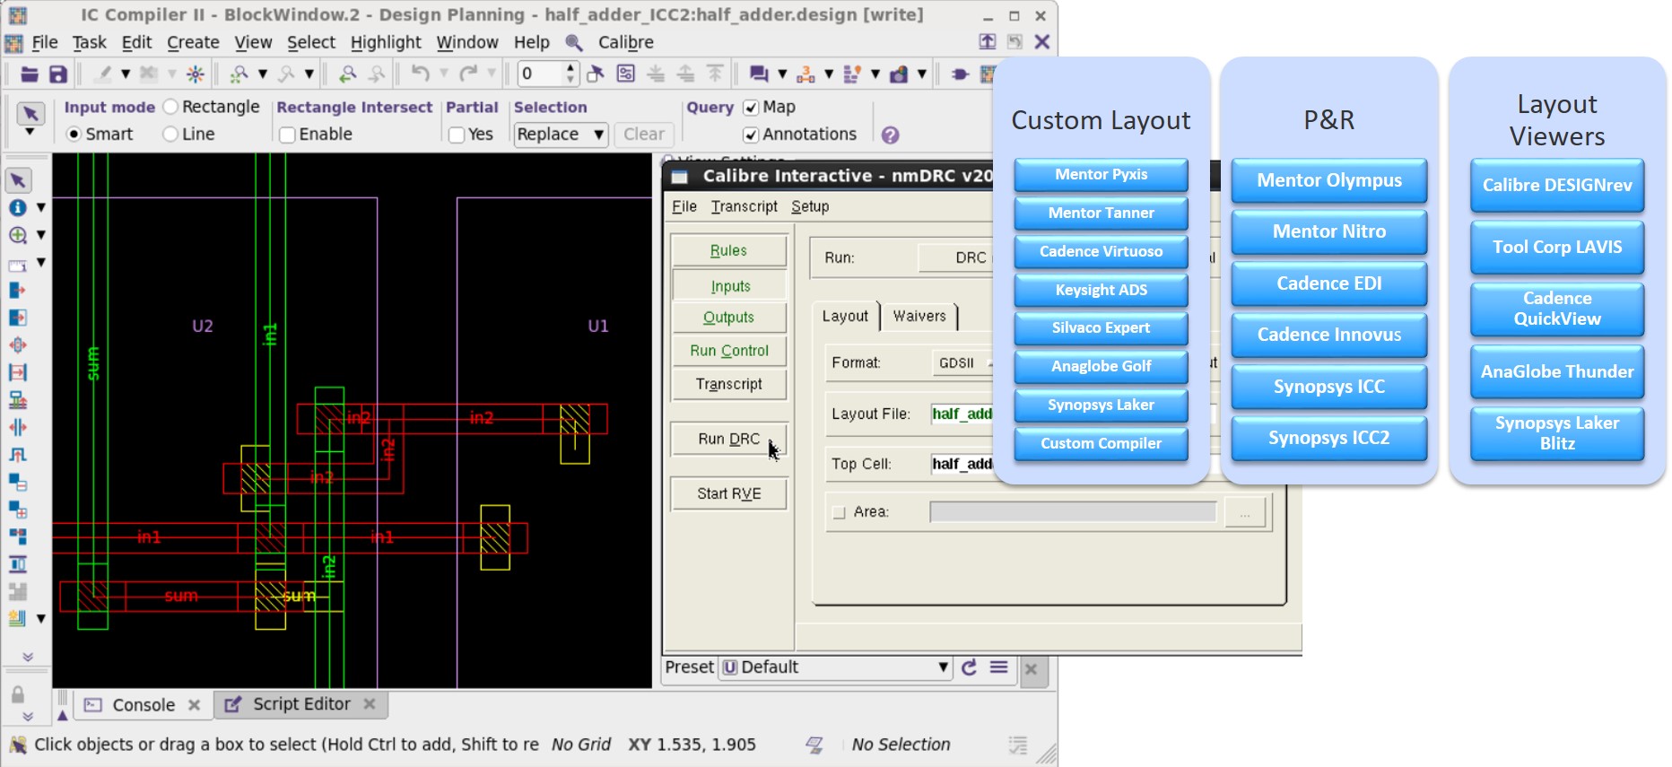The height and width of the screenshot is (767, 1672).
Task: Click the stretch/resize red arrows tool icon
Action: 17,345
